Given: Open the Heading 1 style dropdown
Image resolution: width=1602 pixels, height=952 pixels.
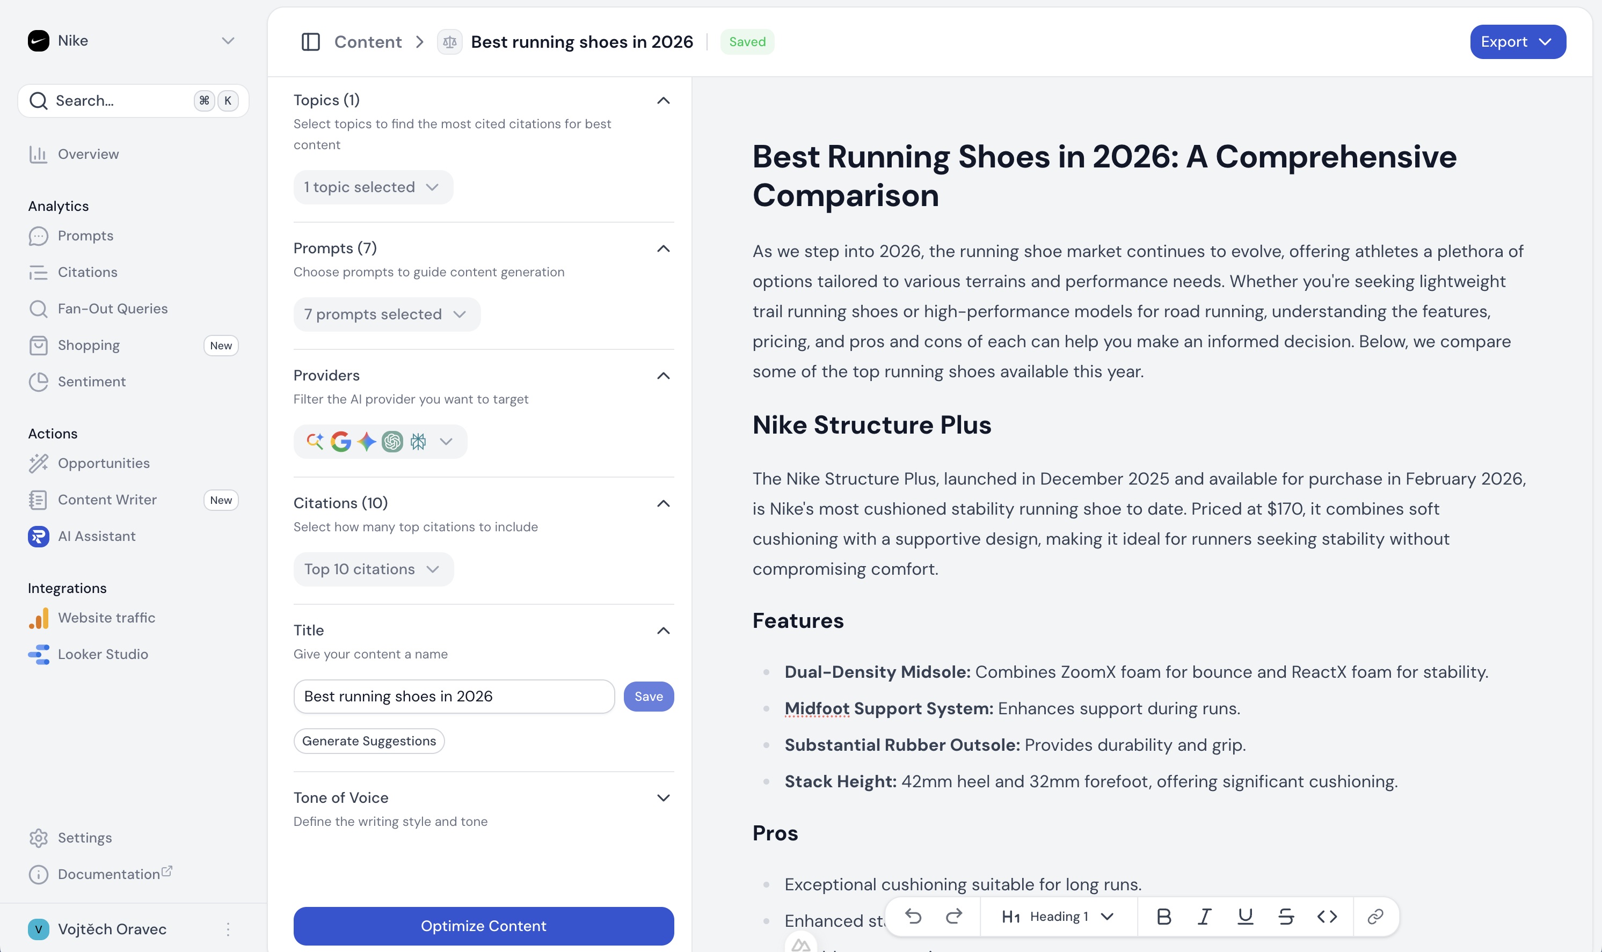Looking at the screenshot, I should click(x=1057, y=916).
